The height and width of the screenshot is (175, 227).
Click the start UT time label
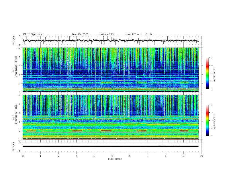[x=138, y=34]
